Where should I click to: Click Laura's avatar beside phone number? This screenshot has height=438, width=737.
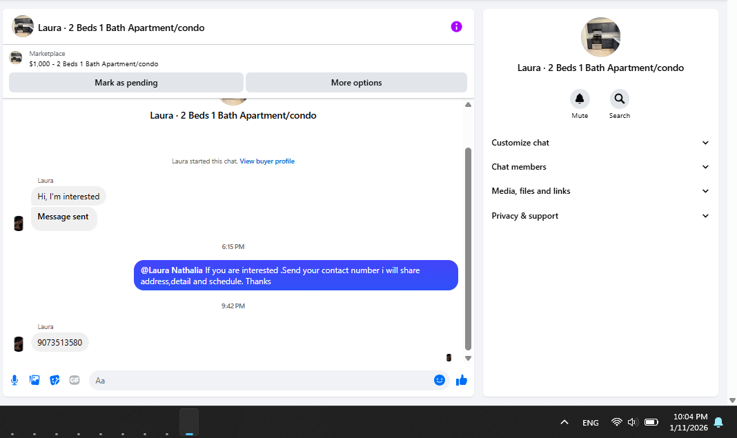(19, 344)
